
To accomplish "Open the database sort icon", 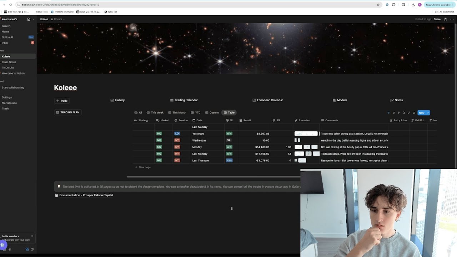I will point(394,113).
